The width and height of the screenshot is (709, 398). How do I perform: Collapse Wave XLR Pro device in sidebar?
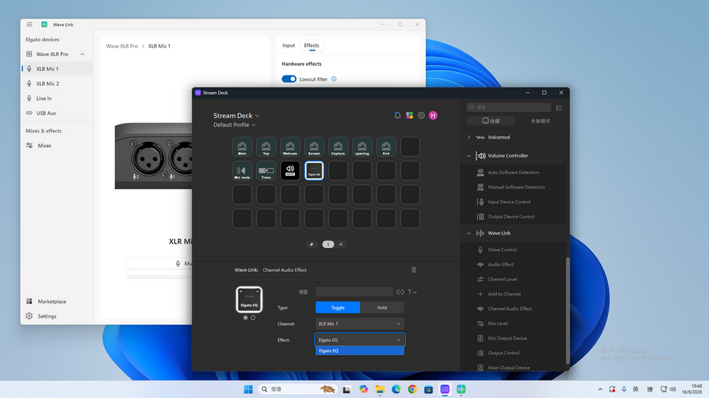82,54
